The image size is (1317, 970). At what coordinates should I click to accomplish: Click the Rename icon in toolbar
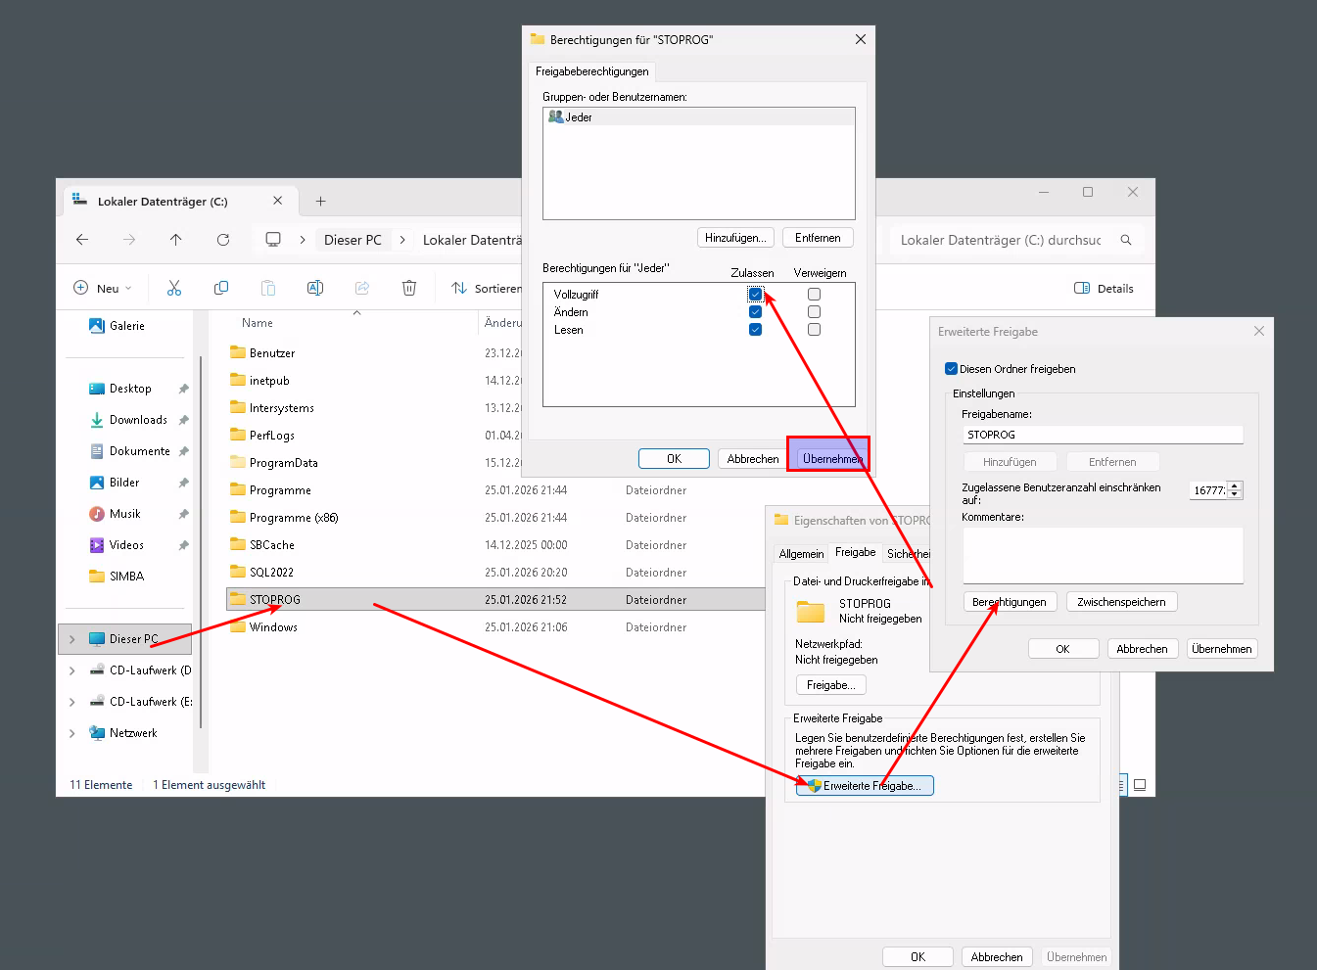315,288
